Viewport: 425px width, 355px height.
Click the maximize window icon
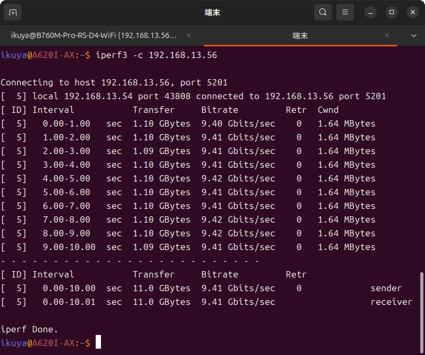coord(391,12)
